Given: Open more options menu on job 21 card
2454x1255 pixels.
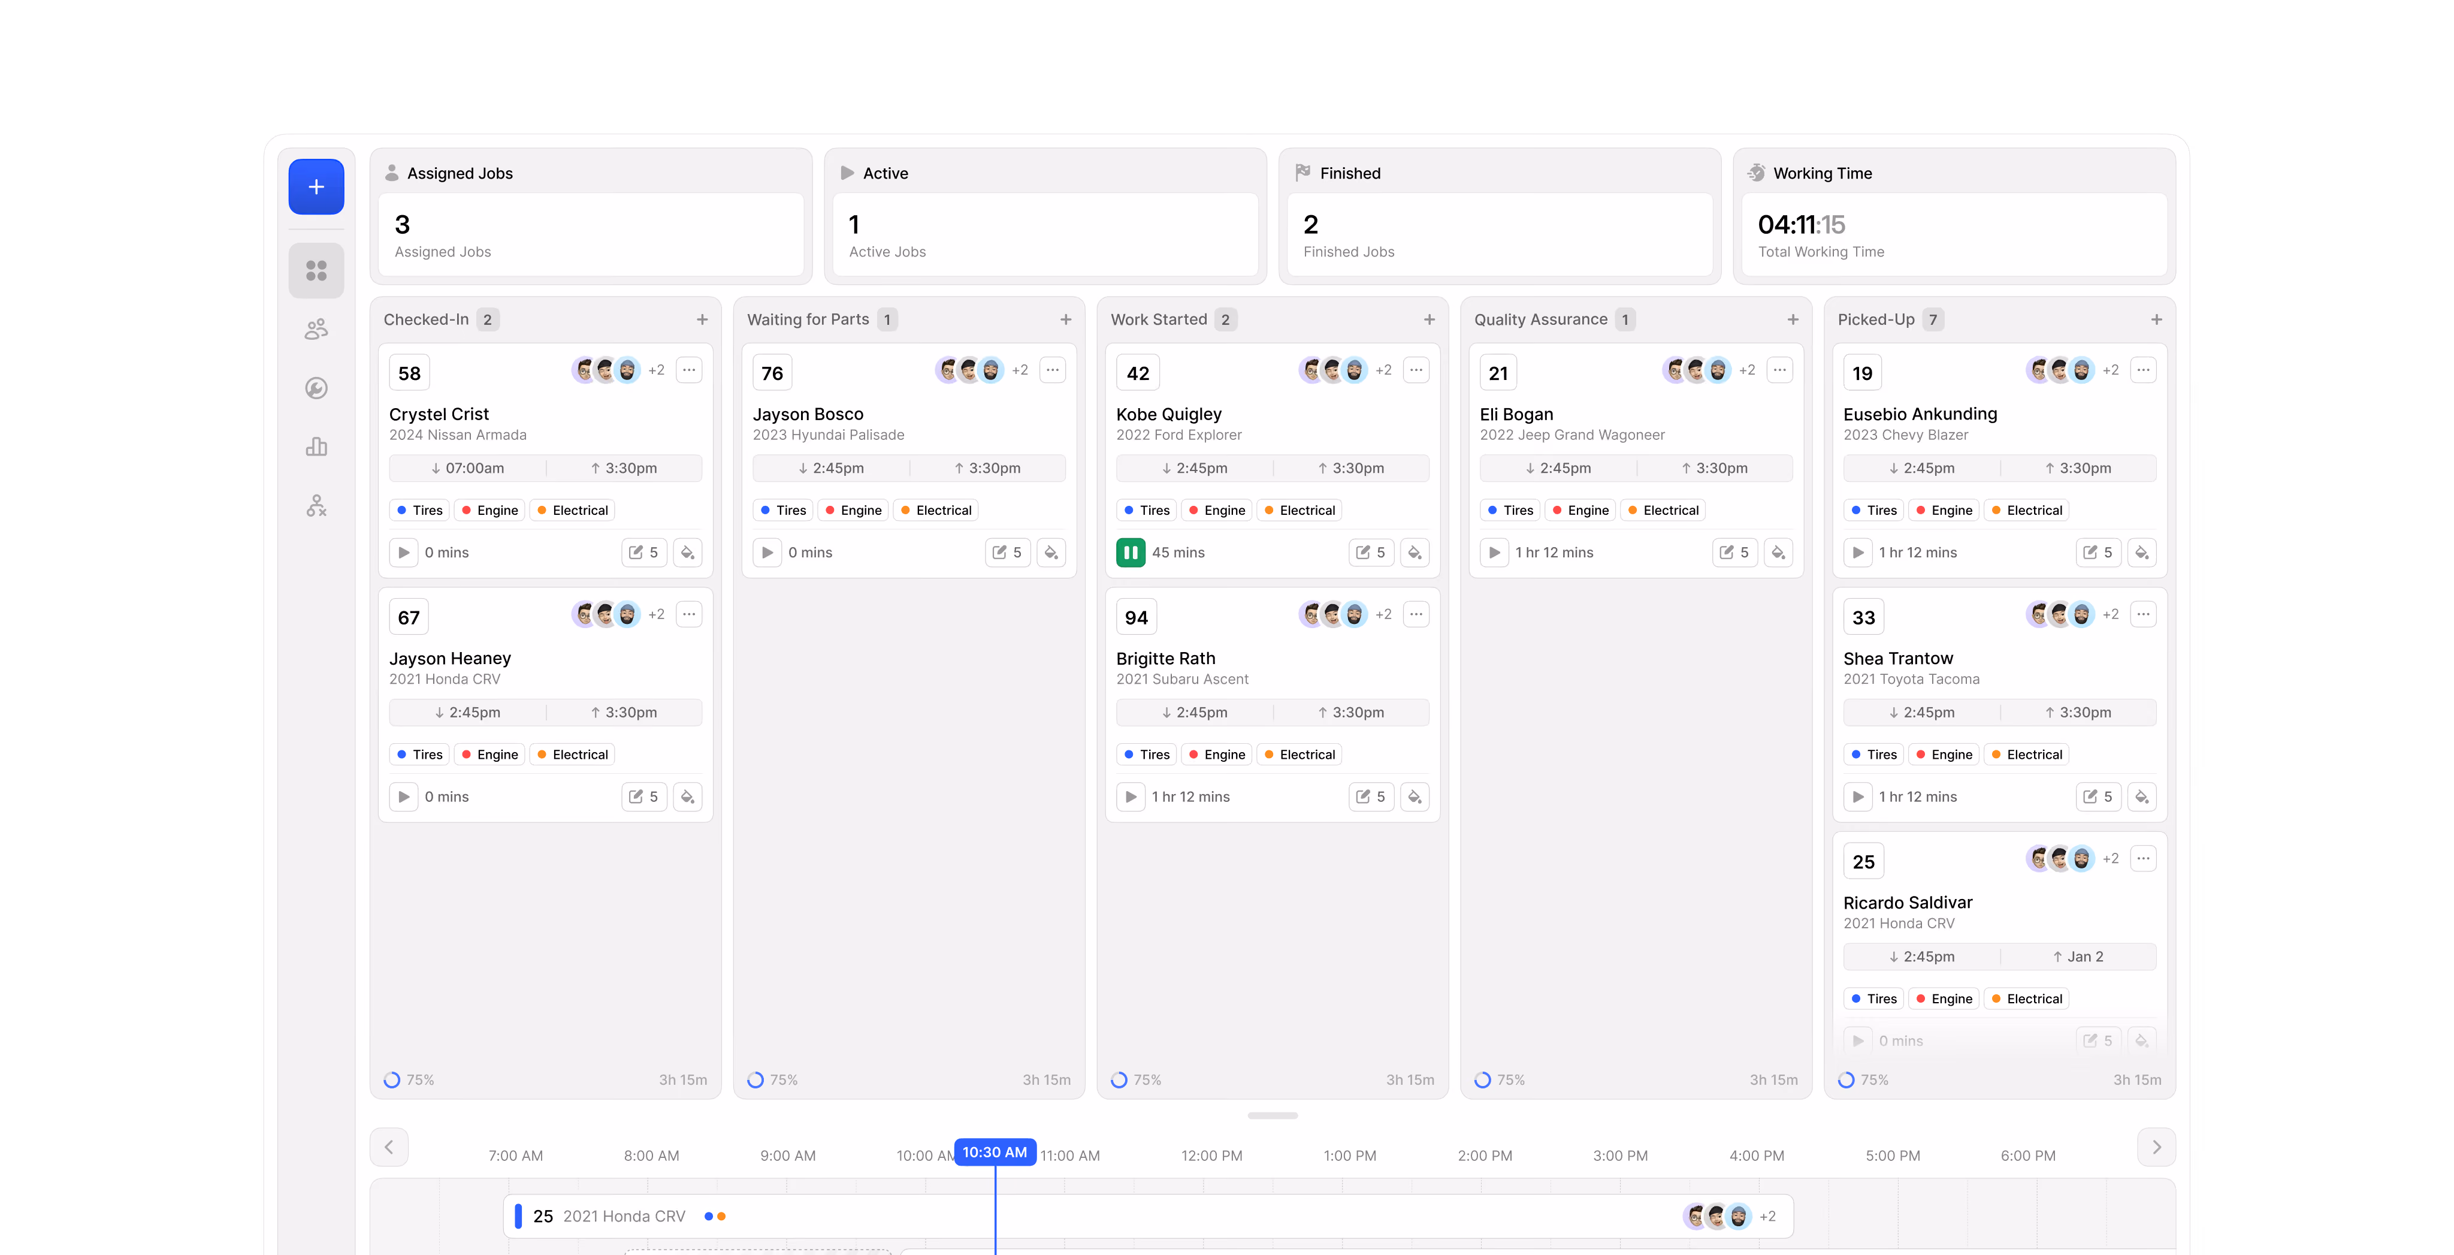Looking at the screenshot, I should (1779, 370).
